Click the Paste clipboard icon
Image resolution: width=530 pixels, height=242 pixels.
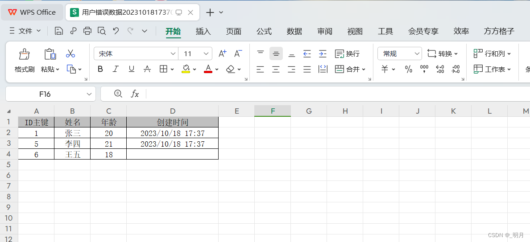50,53
